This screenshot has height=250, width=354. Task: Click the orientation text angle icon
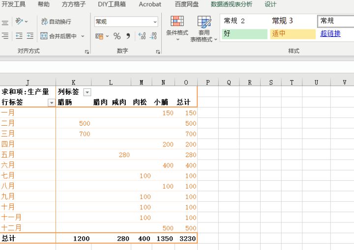(x=19, y=22)
